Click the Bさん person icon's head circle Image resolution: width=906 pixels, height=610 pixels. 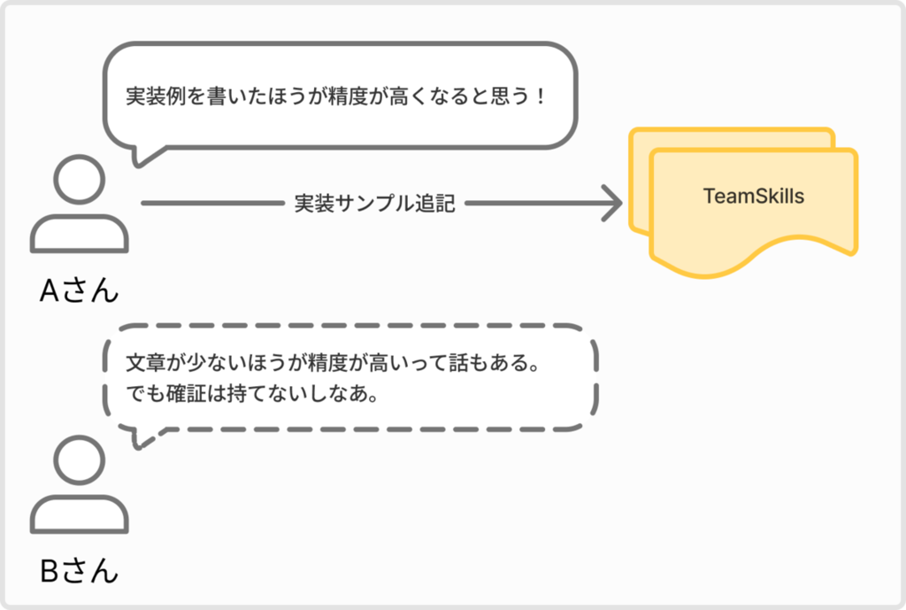[79, 460]
